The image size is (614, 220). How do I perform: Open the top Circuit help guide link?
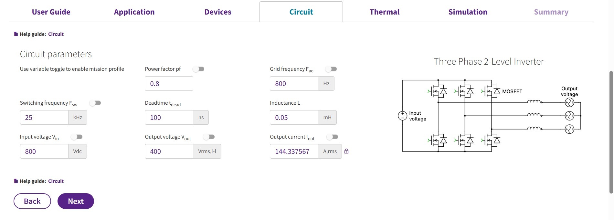[56, 34]
